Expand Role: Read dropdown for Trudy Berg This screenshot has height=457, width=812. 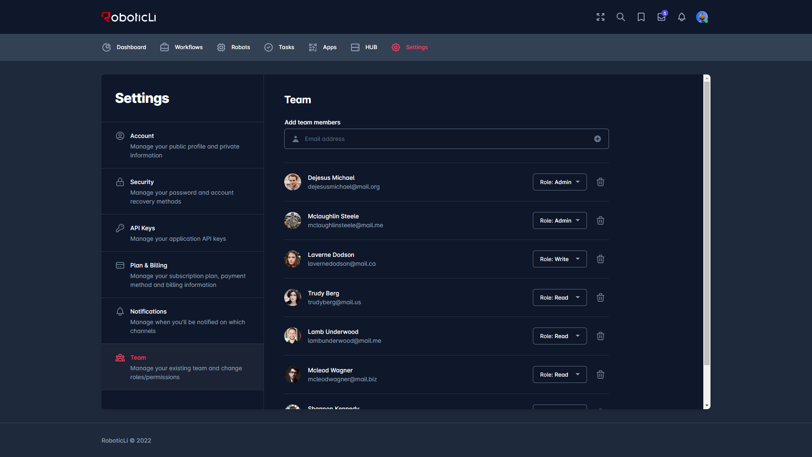(560, 297)
